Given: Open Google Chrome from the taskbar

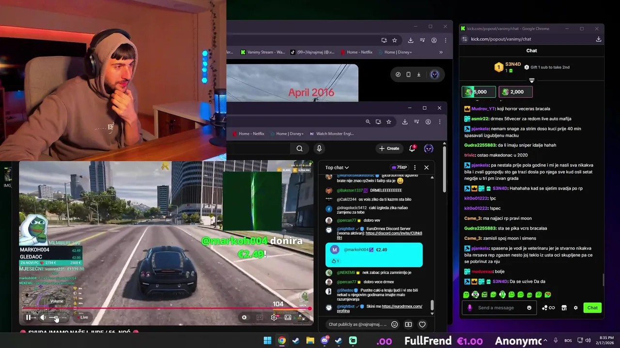Looking at the screenshot, I should coord(281,341).
